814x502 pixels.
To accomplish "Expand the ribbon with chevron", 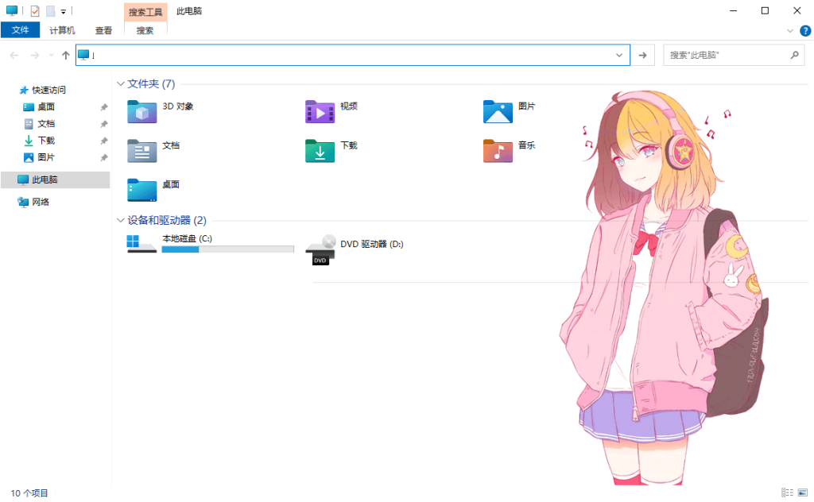I will tap(790, 31).
